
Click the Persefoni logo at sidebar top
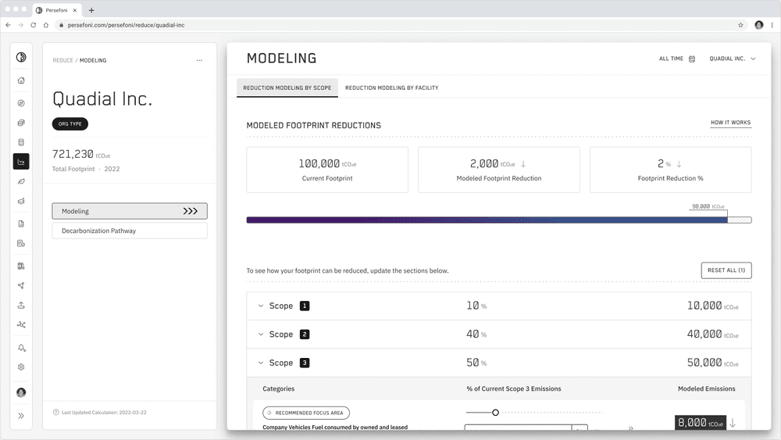click(21, 57)
